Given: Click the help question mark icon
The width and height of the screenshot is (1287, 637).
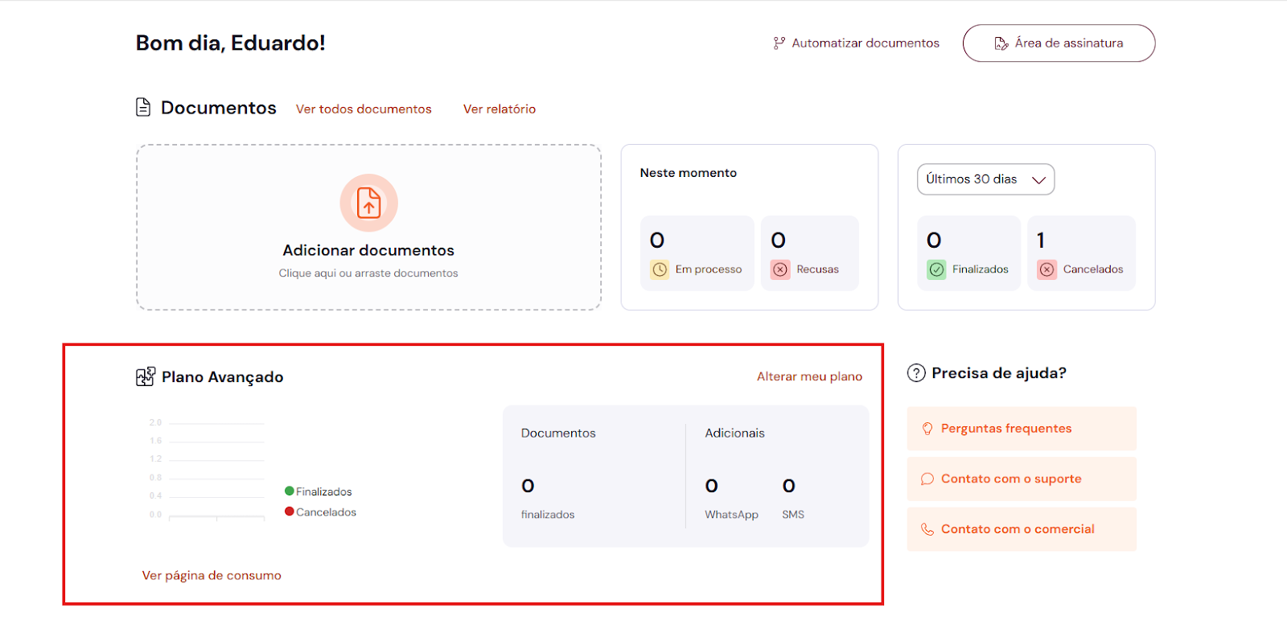Looking at the screenshot, I should [916, 373].
